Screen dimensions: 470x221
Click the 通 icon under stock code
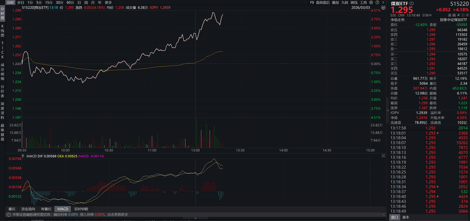450,15
